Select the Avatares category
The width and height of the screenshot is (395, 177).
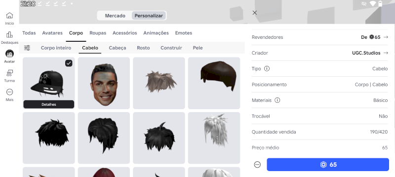[x=52, y=33]
